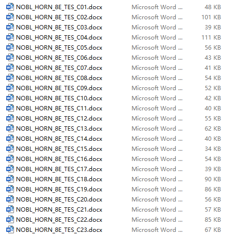The width and height of the screenshot is (236, 242).
Task: Select NOBL_HORN_8E_TES_C20.docx entry
Action: pyautogui.click(x=59, y=200)
